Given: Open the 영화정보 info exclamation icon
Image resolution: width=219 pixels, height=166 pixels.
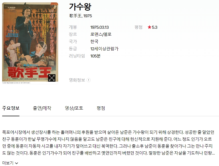Looking at the screenshot, I should pos(89,80).
